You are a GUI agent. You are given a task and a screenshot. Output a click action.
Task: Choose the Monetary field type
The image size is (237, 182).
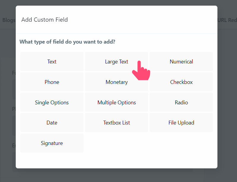[x=117, y=82]
